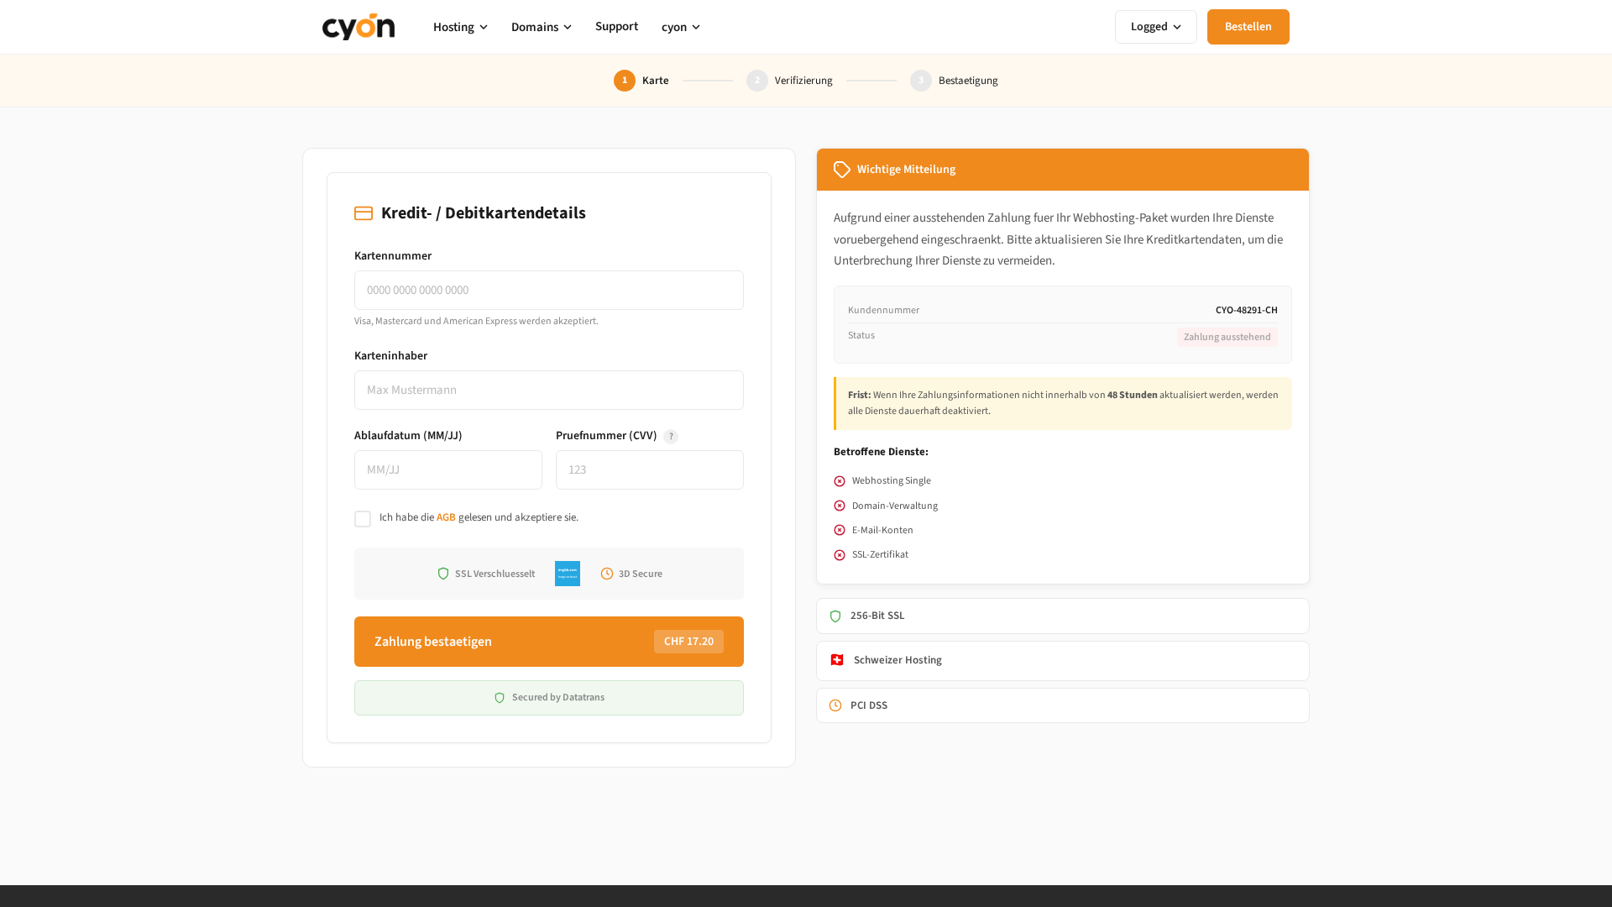
Task: Click the E-Mail-Konten cross icon
Action: [x=840, y=530]
